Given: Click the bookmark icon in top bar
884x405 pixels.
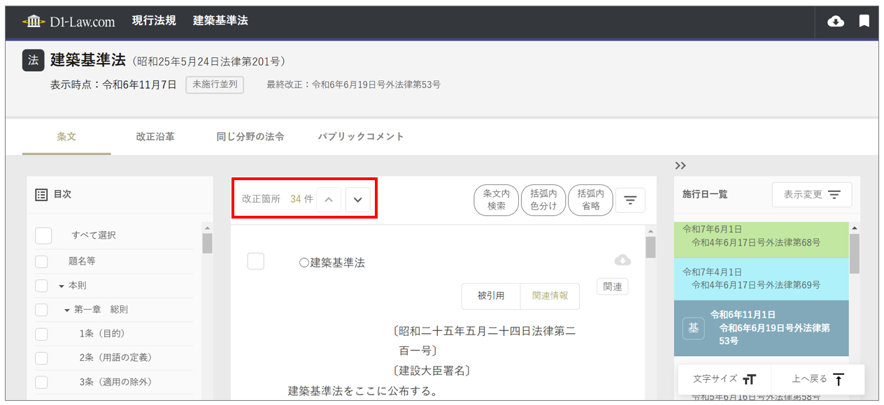Looking at the screenshot, I should point(864,22).
